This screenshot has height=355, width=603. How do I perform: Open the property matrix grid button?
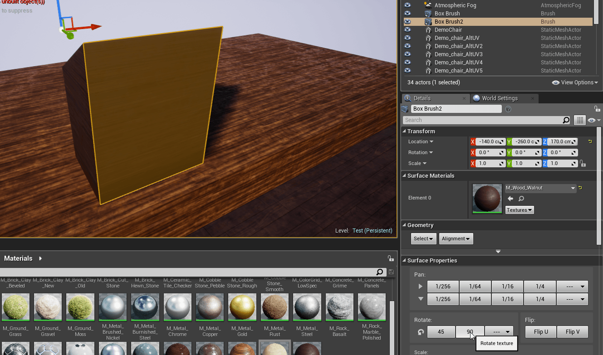(x=579, y=120)
